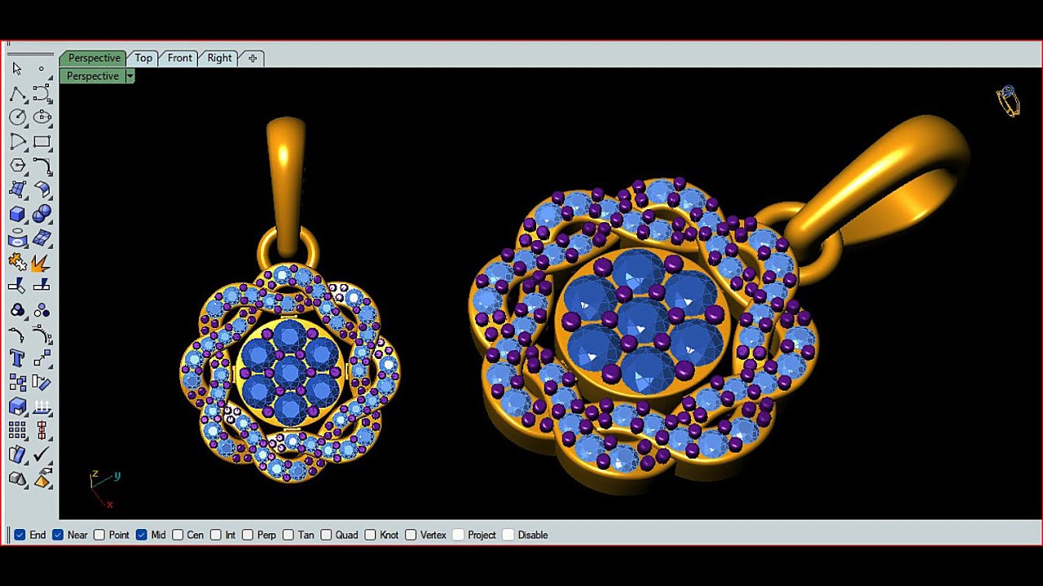This screenshot has width=1043, height=586.
Task: Check Disable to turn off osnaps
Action: tap(508, 535)
